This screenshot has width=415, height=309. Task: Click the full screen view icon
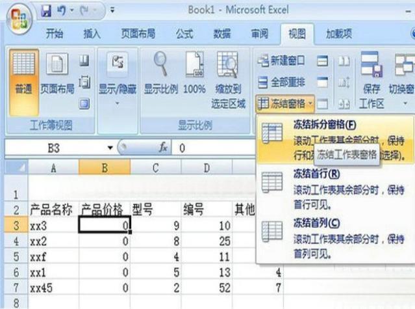(84, 103)
